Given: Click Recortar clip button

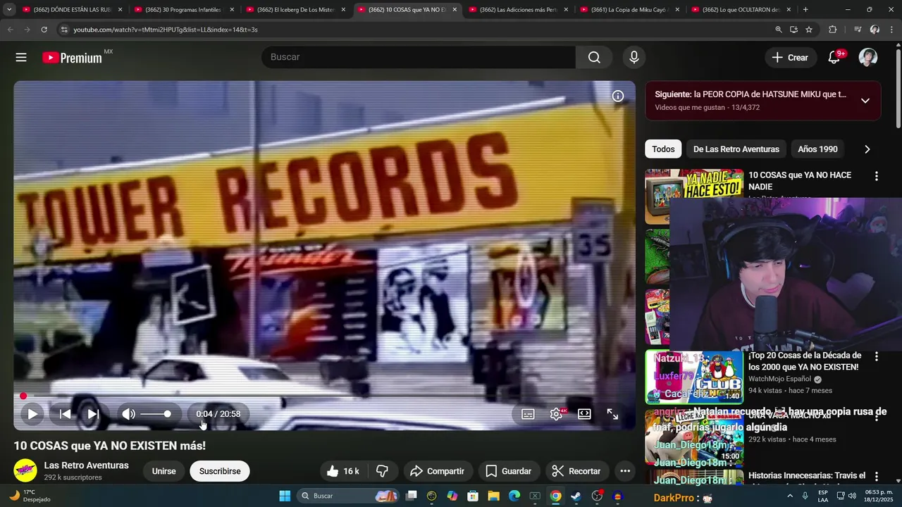Looking at the screenshot, I should coord(576,471).
